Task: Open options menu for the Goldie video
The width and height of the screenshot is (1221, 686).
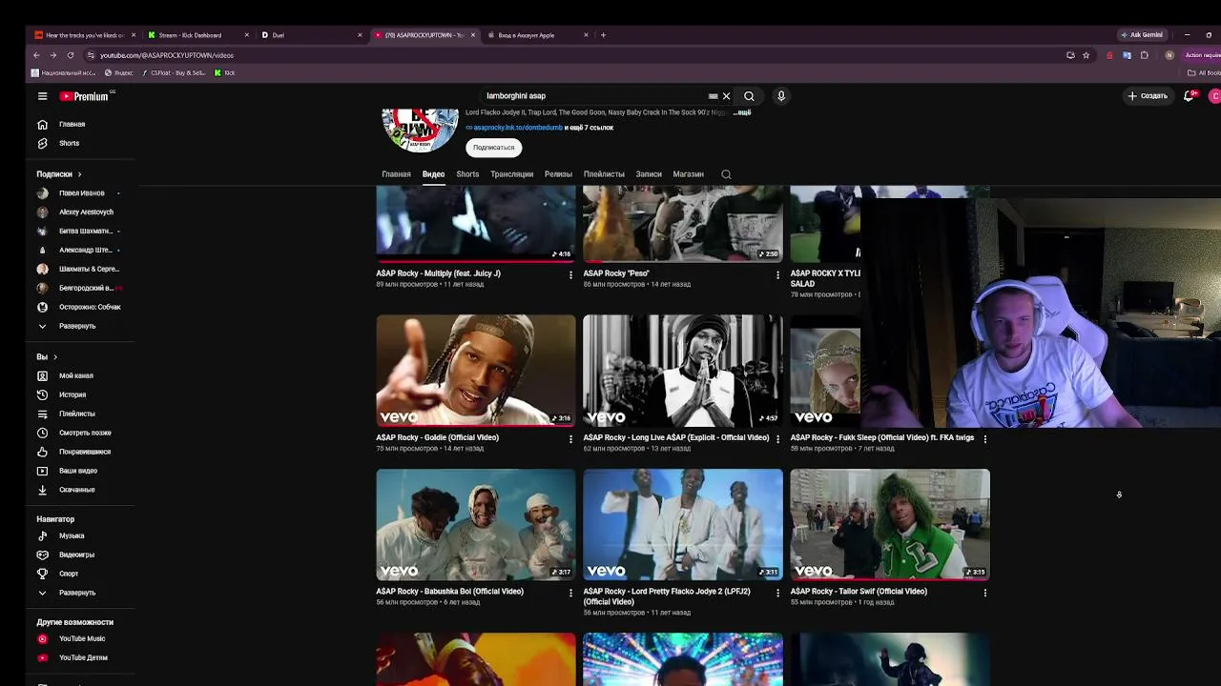Action: pyautogui.click(x=570, y=439)
